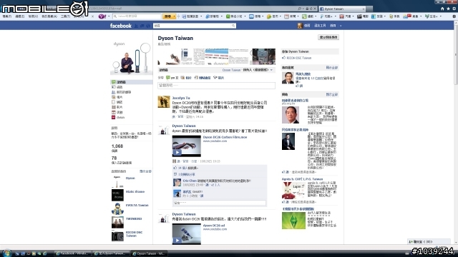Click the red car icon on the Yahoo toolbar

pos(341,16)
